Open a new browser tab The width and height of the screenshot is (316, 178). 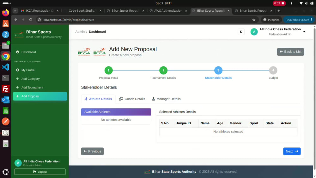[279, 11]
